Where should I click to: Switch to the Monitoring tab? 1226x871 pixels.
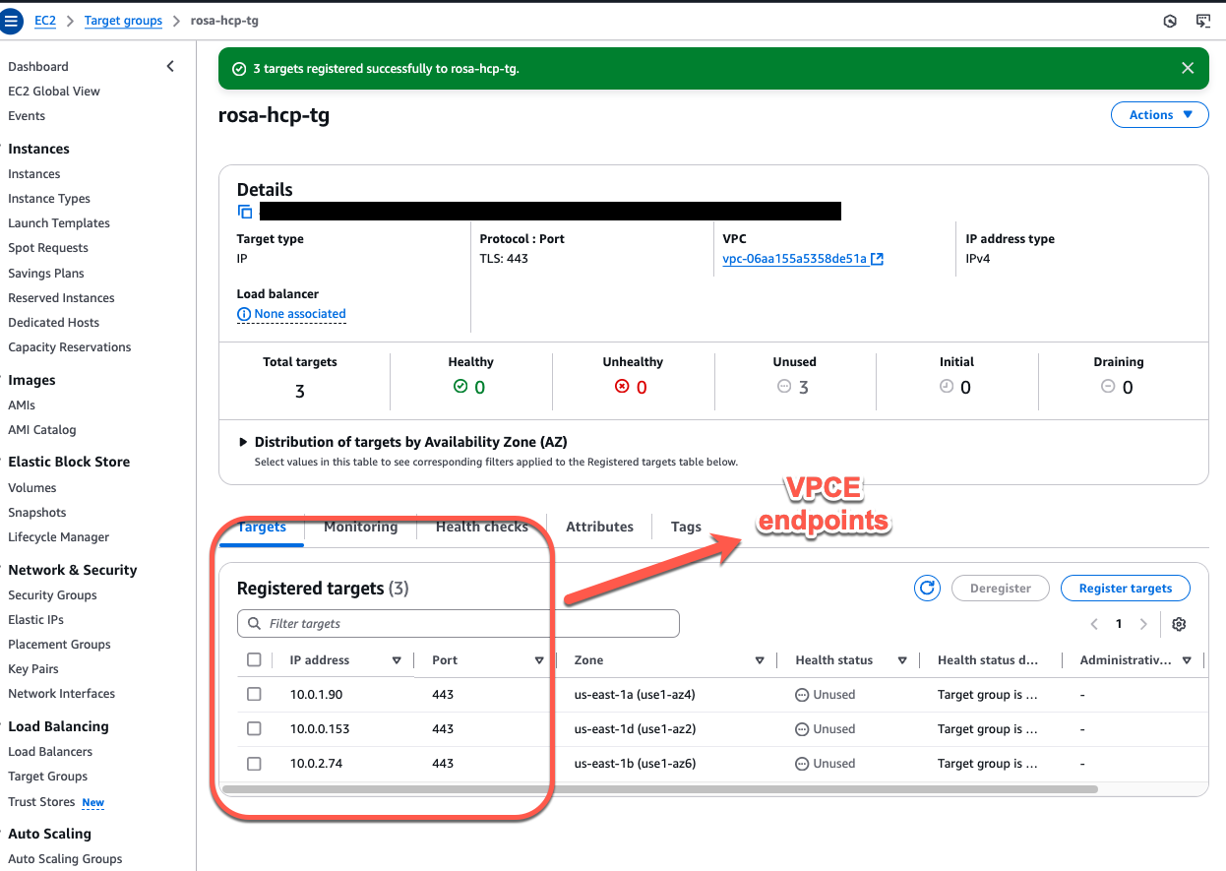pos(361,527)
